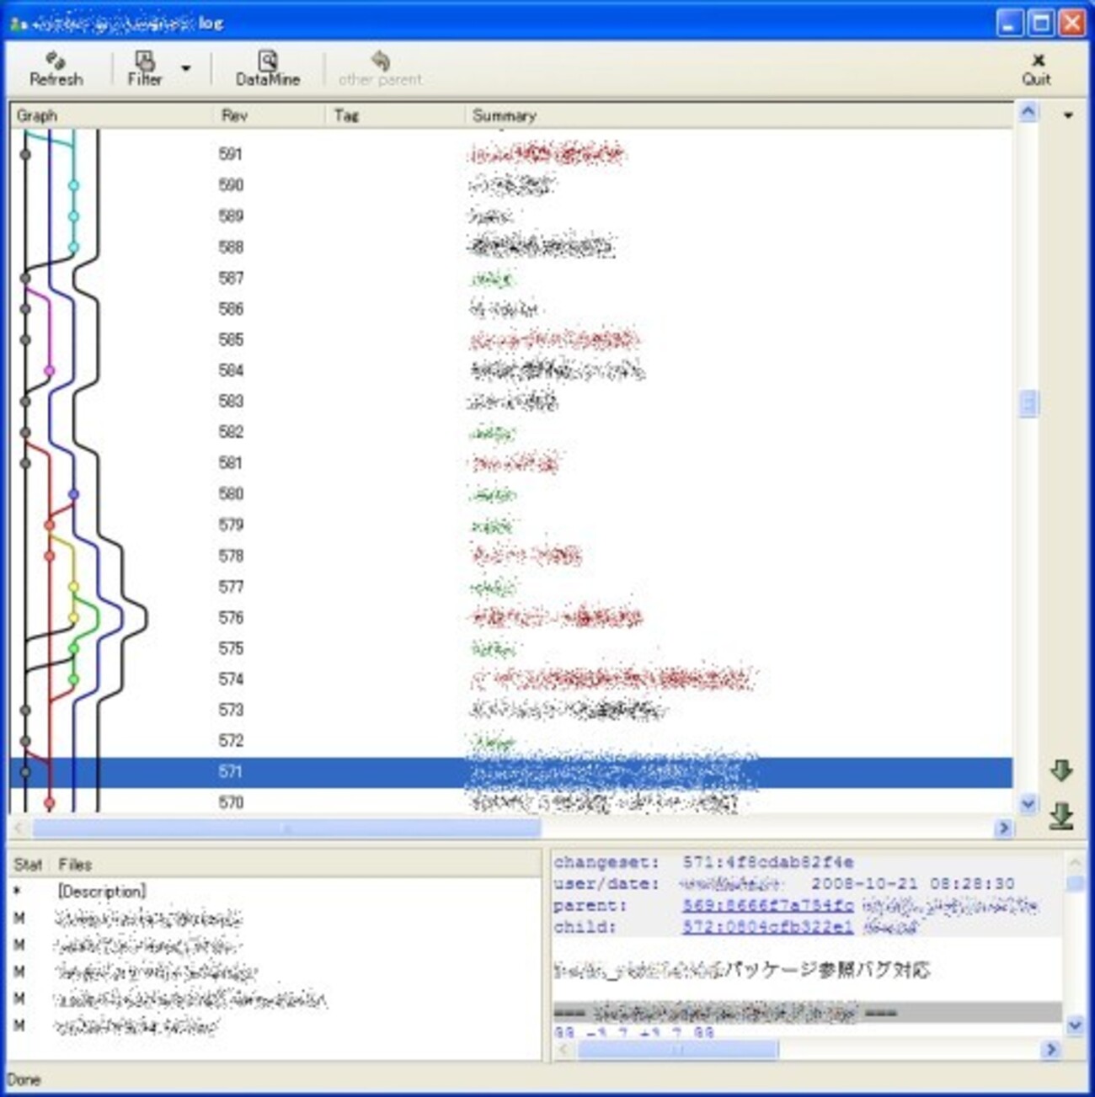Select the highlighted revision 571 row
Image resolution: width=1095 pixels, height=1097 pixels.
coord(510,772)
